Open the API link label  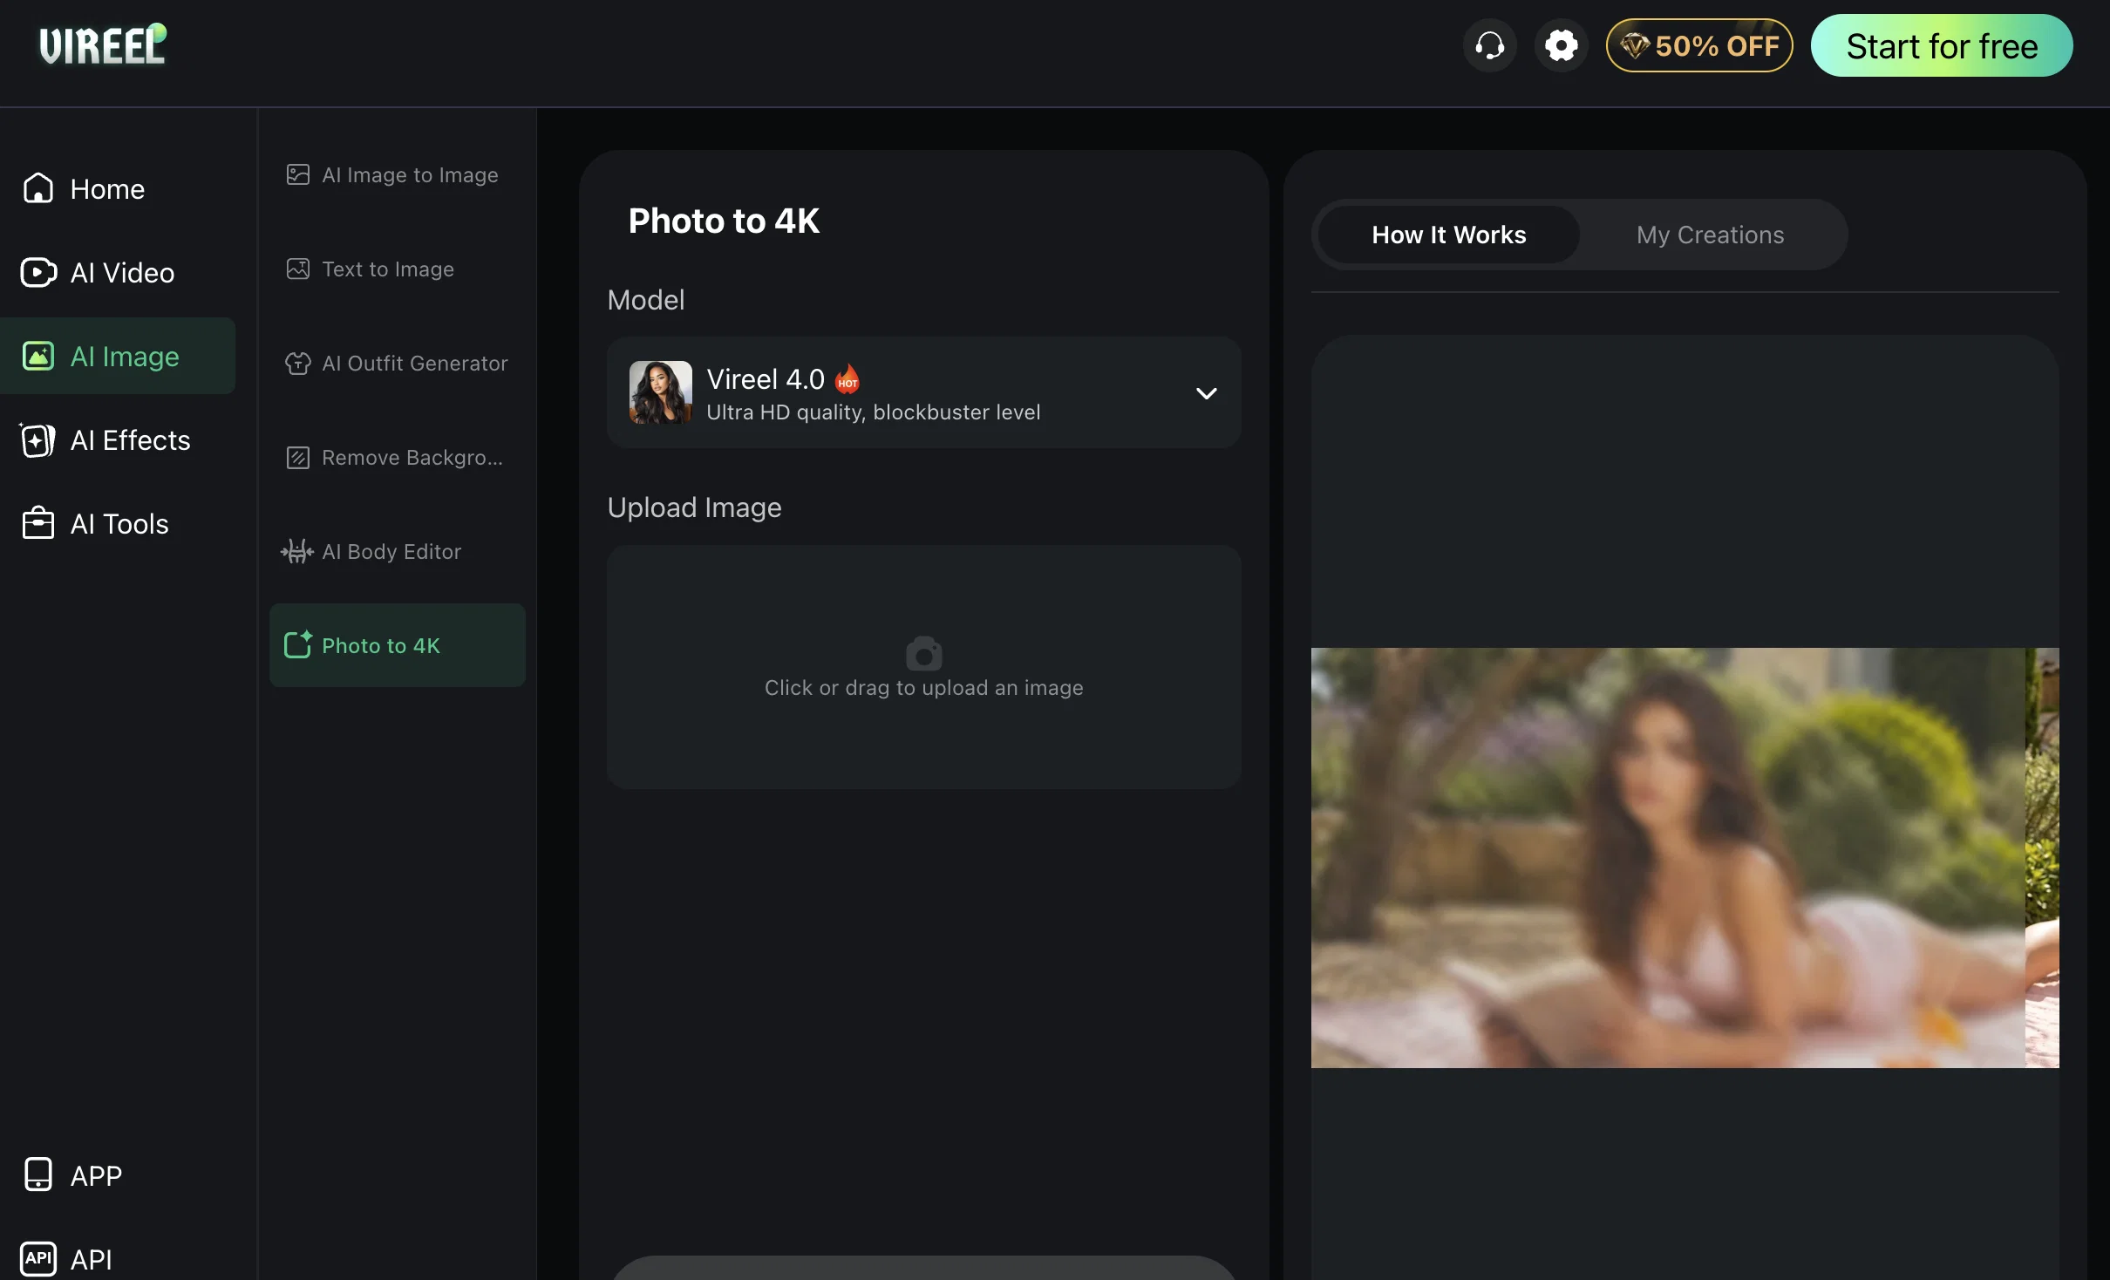91,1259
